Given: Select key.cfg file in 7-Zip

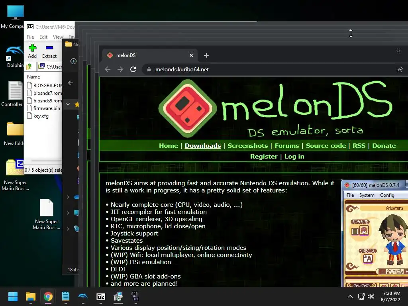Looking at the screenshot, I should coord(38,116).
